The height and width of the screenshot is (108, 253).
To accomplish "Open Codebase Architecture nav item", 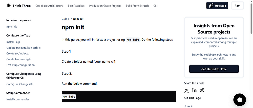I will tap(49, 6).
